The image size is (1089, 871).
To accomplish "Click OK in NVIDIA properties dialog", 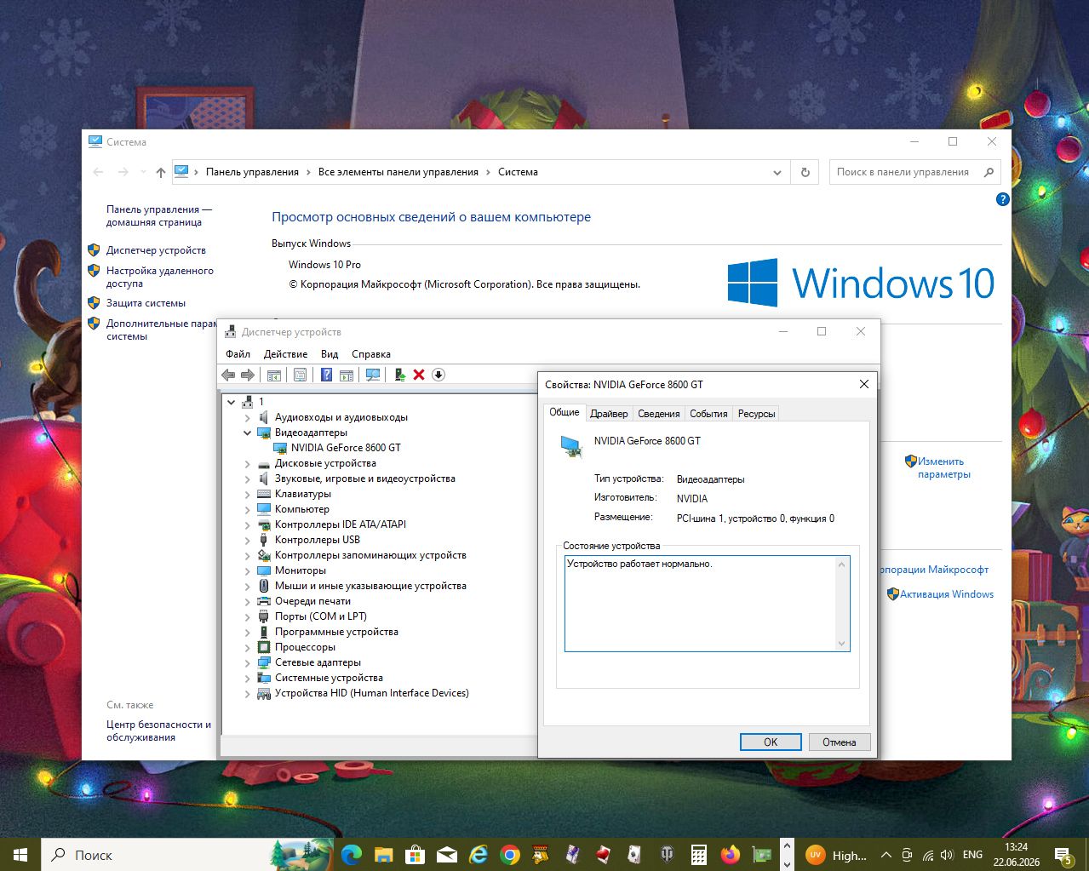I will tap(771, 742).
